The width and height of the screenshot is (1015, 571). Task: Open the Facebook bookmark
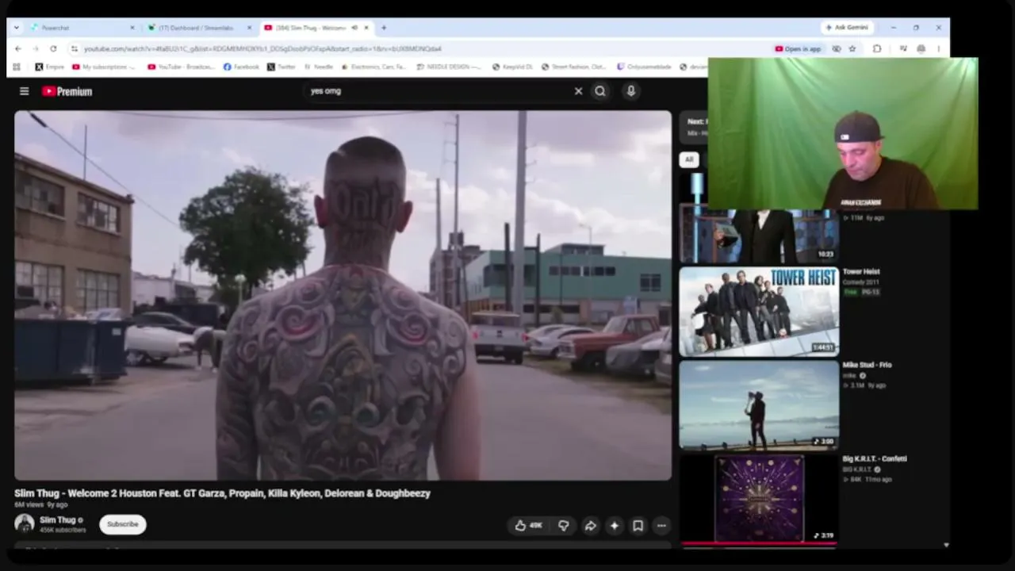click(242, 67)
